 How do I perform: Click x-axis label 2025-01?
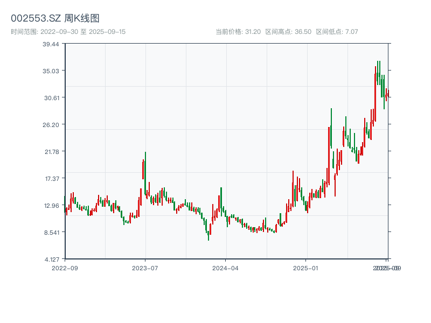click(x=305, y=268)
